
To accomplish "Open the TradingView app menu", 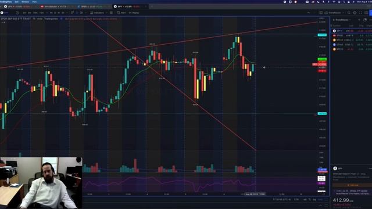I will [6, 2].
